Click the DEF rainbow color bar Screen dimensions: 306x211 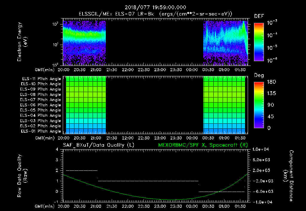click(x=259, y=42)
